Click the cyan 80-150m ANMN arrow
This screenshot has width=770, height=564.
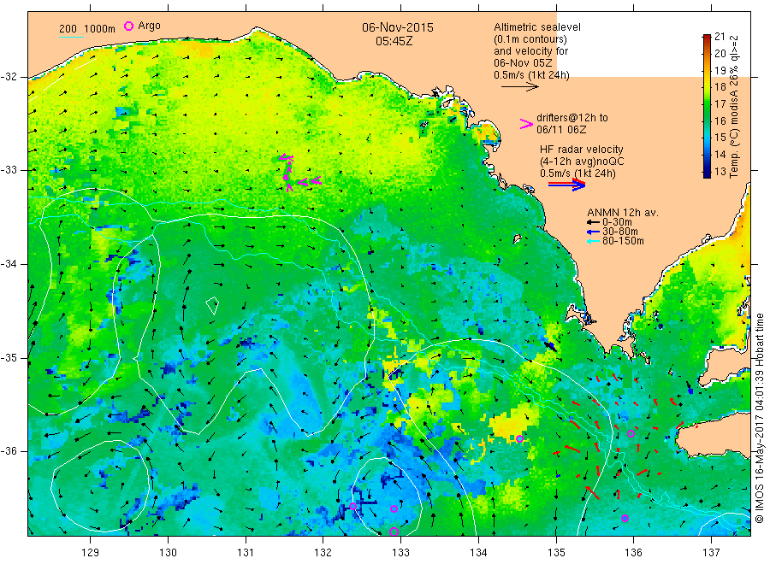(x=594, y=241)
